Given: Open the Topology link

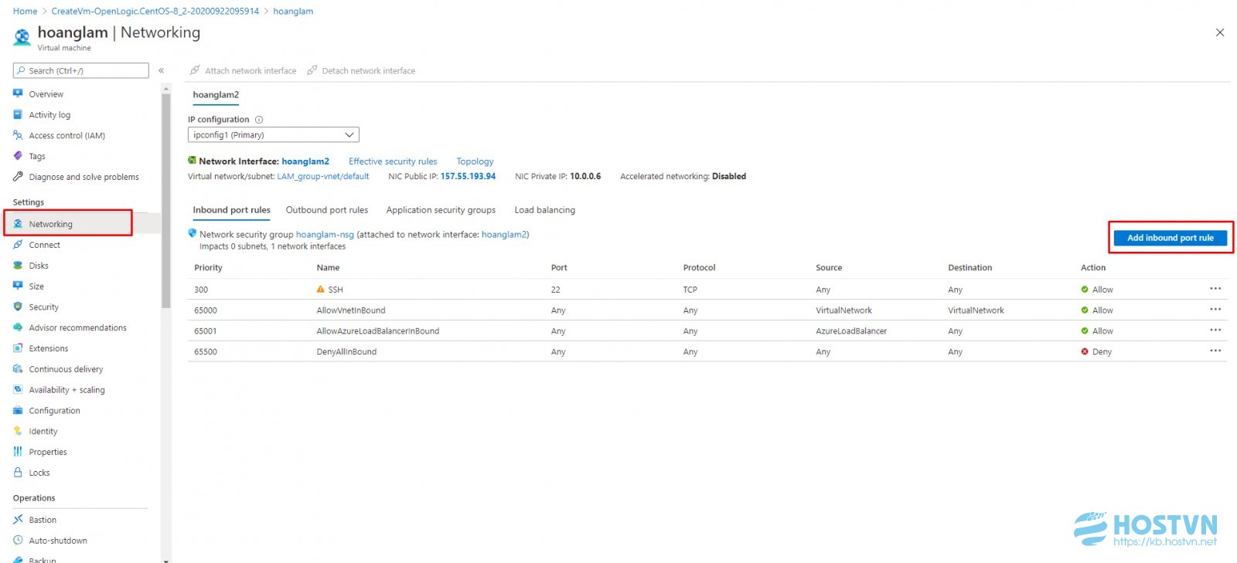Looking at the screenshot, I should click(475, 161).
